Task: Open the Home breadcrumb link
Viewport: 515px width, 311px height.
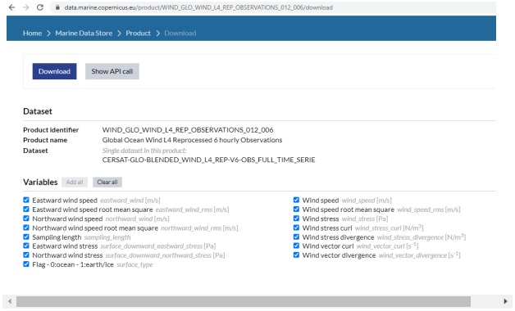Action: tap(32, 33)
